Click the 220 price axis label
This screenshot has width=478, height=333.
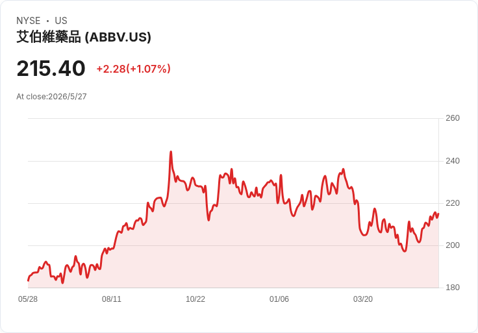(453, 203)
